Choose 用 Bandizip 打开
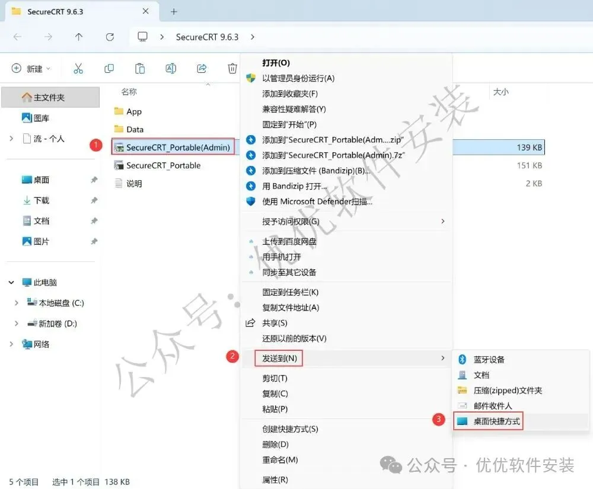Image resolution: width=593 pixels, height=489 pixels. click(295, 186)
